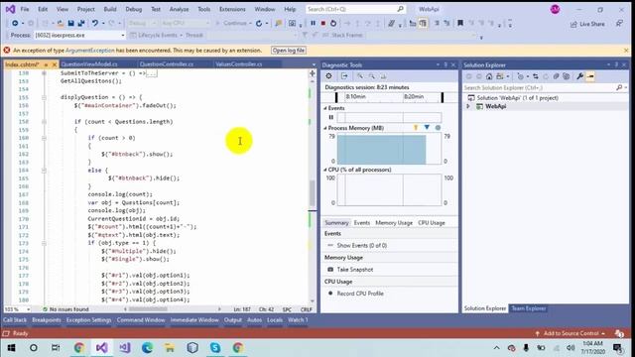635x357 pixels.
Task: Click the editor horizontal scrollbar thumb
Action: pyautogui.click(x=148, y=309)
